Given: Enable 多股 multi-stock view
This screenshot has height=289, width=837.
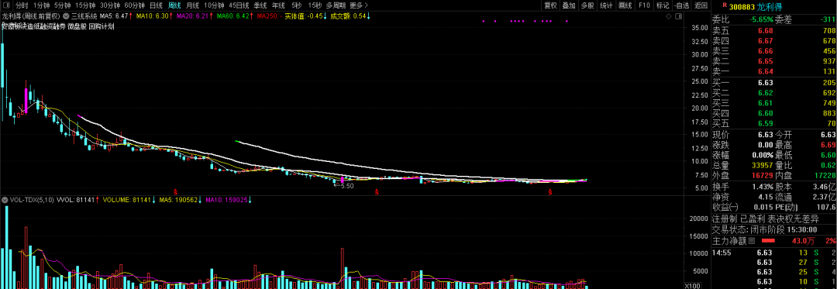Looking at the screenshot, I should pos(587,5).
